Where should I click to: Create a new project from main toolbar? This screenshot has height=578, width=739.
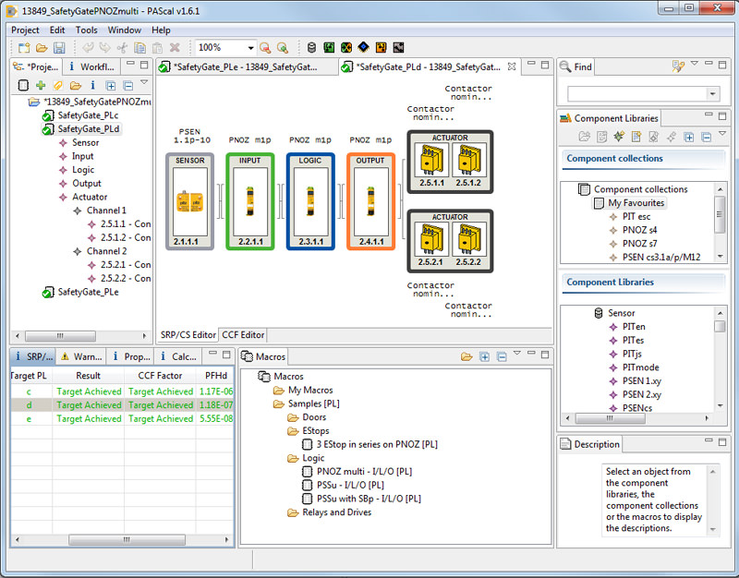pyautogui.click(x=24, y=48)
